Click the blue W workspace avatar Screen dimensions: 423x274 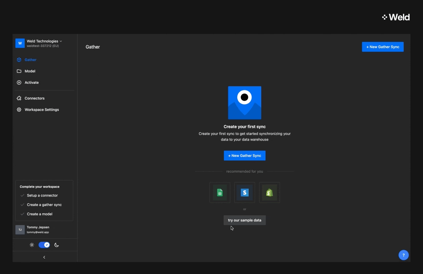(x=20, y=43)
